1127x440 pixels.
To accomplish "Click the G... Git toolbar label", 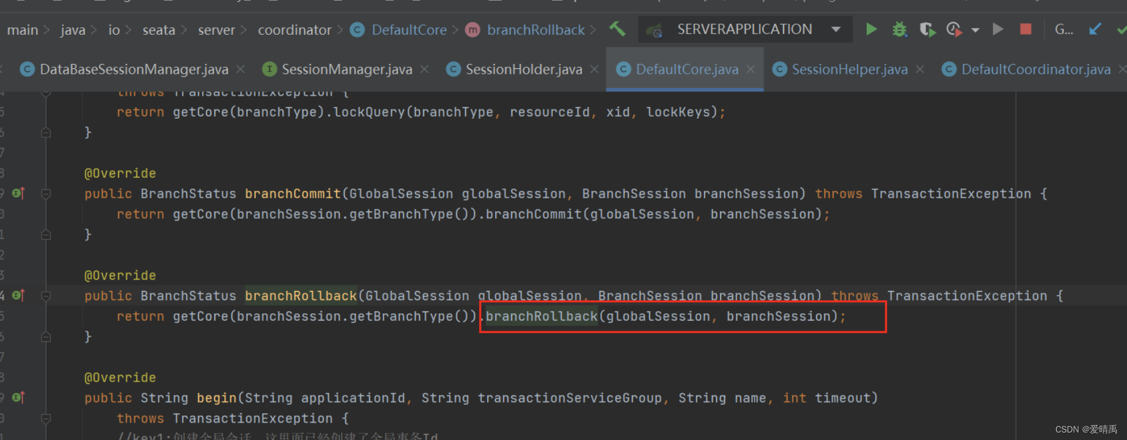I will (x=1064, y=29).
